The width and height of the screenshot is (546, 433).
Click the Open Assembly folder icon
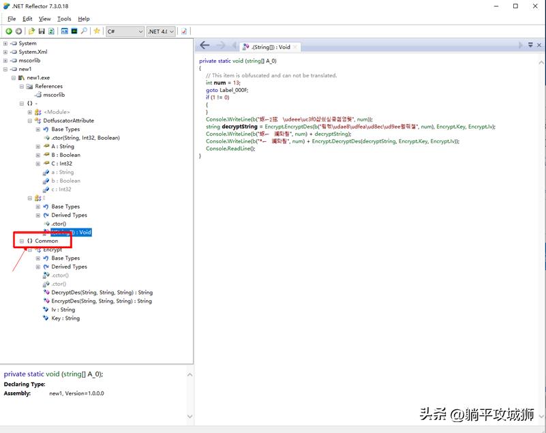(31, 31)
